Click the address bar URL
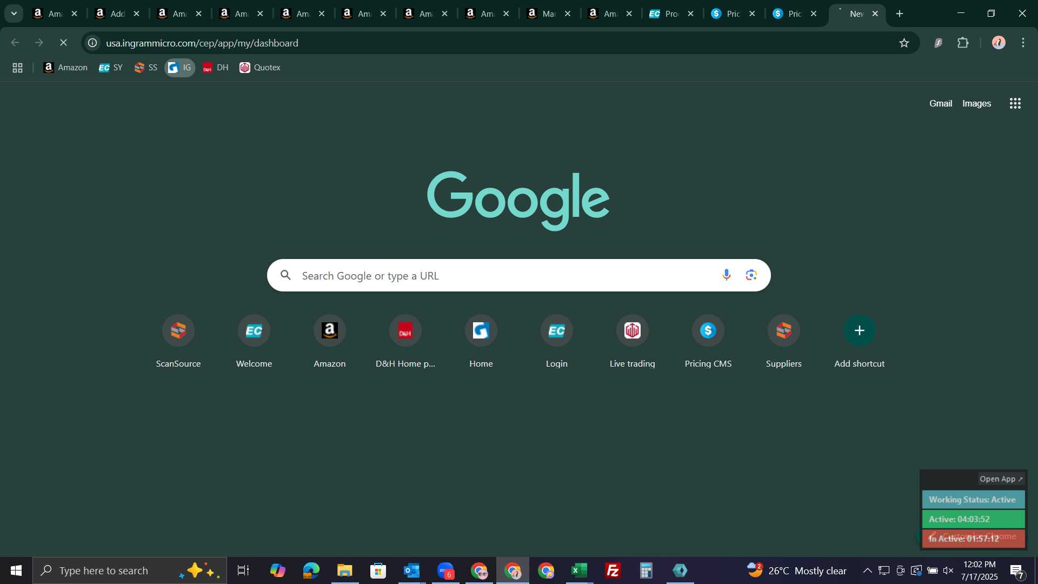 [x=202, y=43]
